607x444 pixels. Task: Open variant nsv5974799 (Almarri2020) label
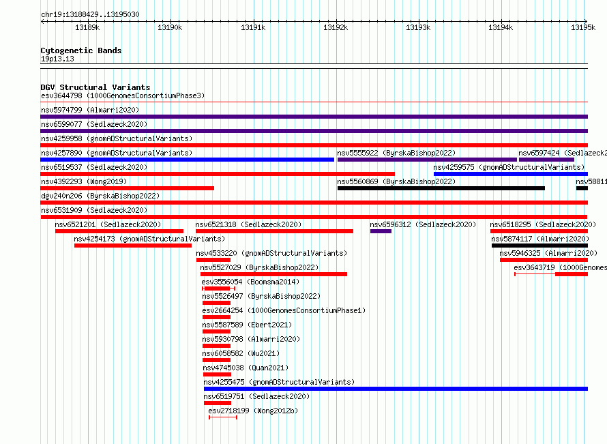90,110
